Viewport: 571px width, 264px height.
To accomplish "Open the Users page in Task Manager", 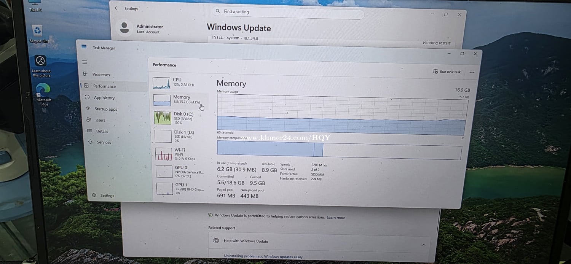I will [100, 120].
